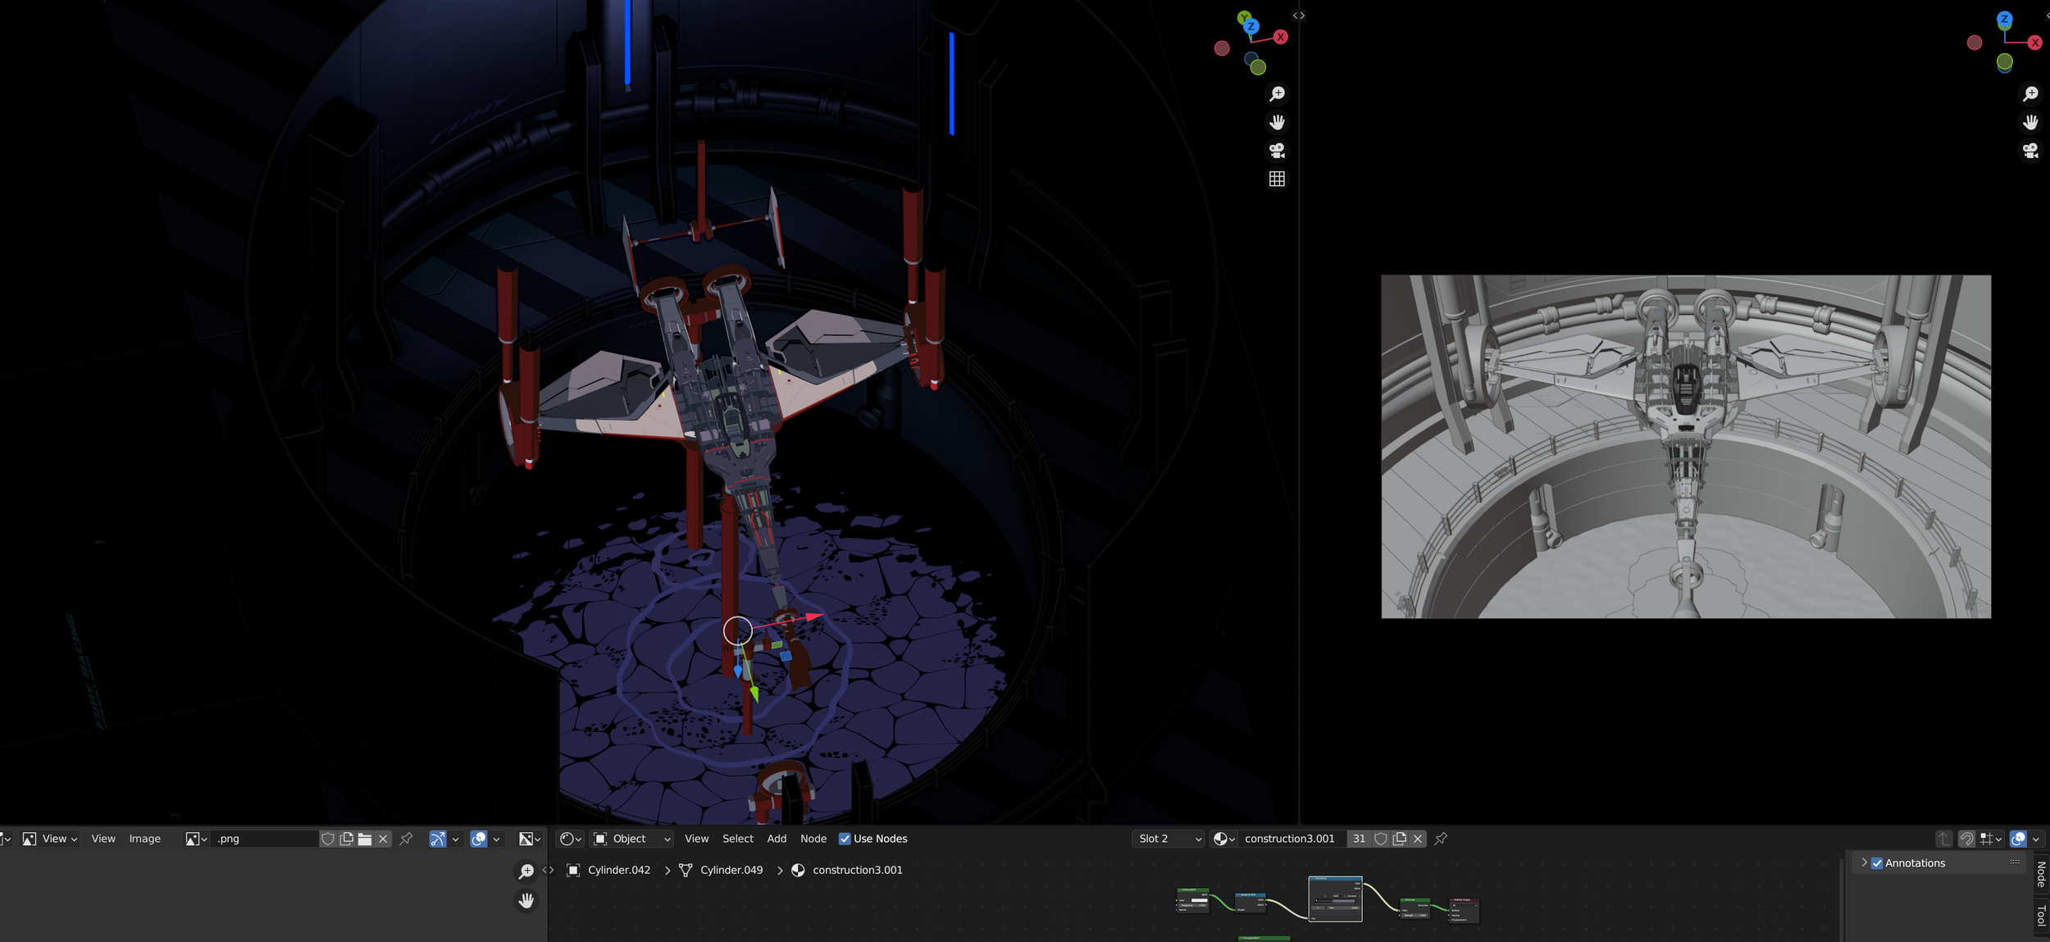Toggle fake user shield for construction3.001
This screenshot has height=942, width=2050.
pos(1381,839)
